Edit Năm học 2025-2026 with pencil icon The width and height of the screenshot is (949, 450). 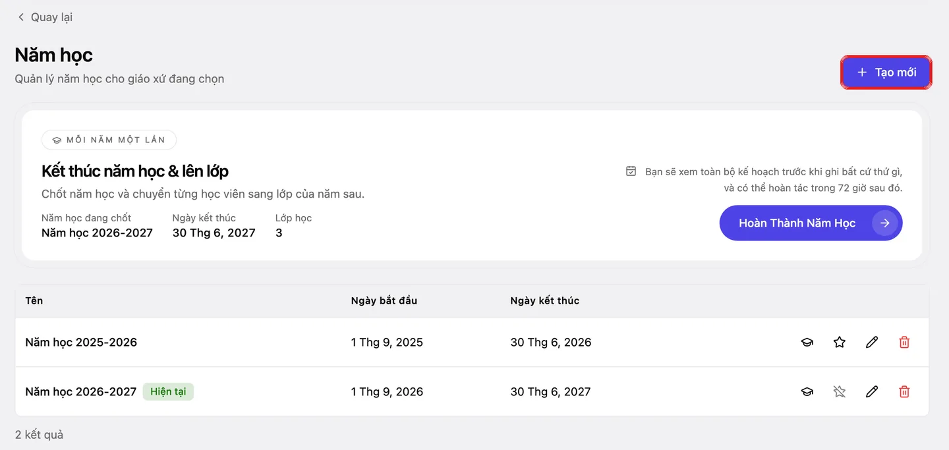872,342
